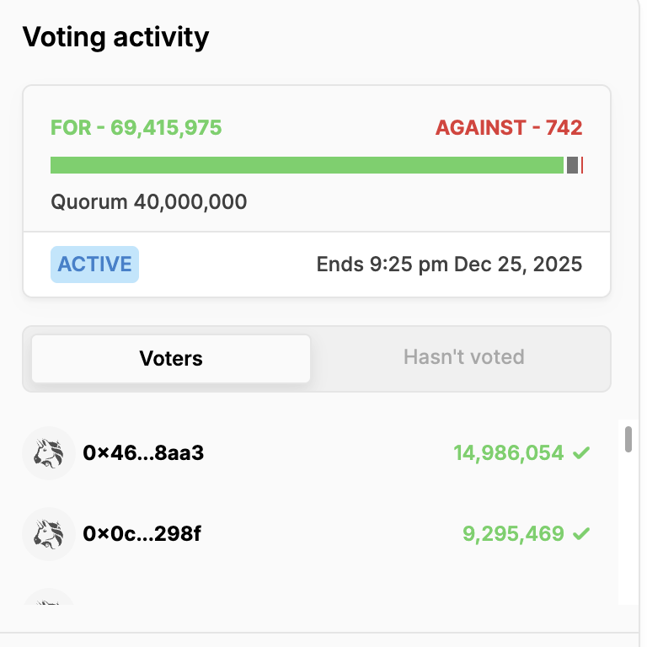Click the FOR - 69,415,975 vote total
The height and width of the screenshot is (647, 647).
pyautogui.click(x=136, y=128)
